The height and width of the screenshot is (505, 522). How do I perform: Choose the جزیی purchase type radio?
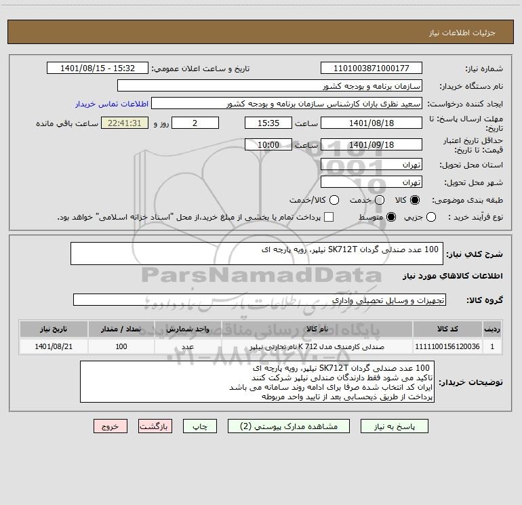[430, 217]
